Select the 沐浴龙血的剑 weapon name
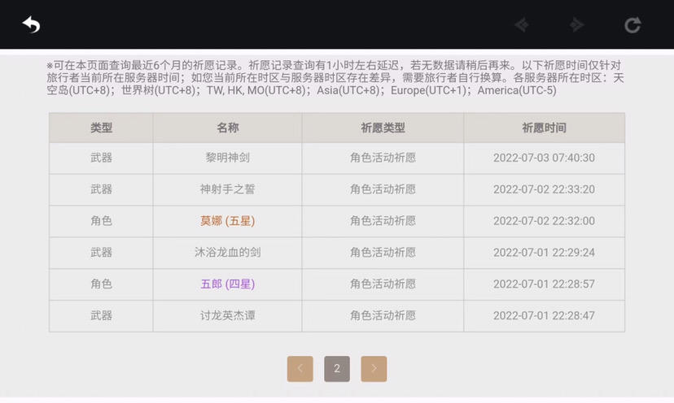Image resolution: width=674 pixels, height=403 pixels. click(227, 253)
